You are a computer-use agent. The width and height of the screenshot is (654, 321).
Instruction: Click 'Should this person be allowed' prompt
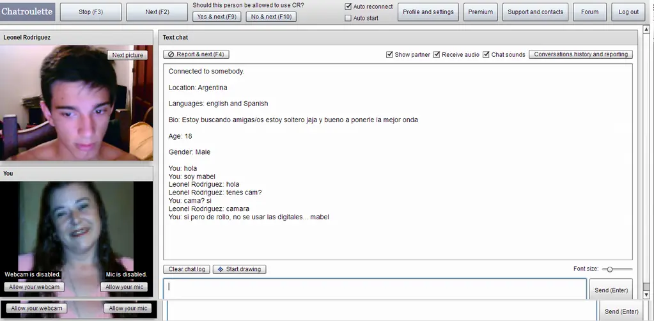point(248,5)
